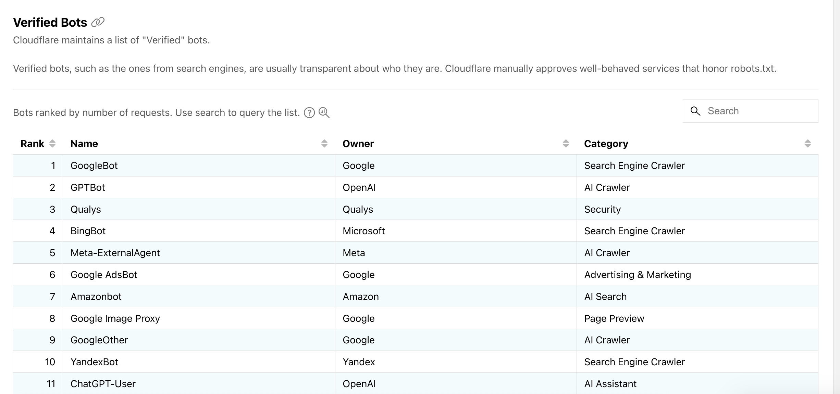Image resolution: width=840 pixels, height=394 pixels.
Task: Open the data explorer magnifier chart icon
Action: point(324,113)
